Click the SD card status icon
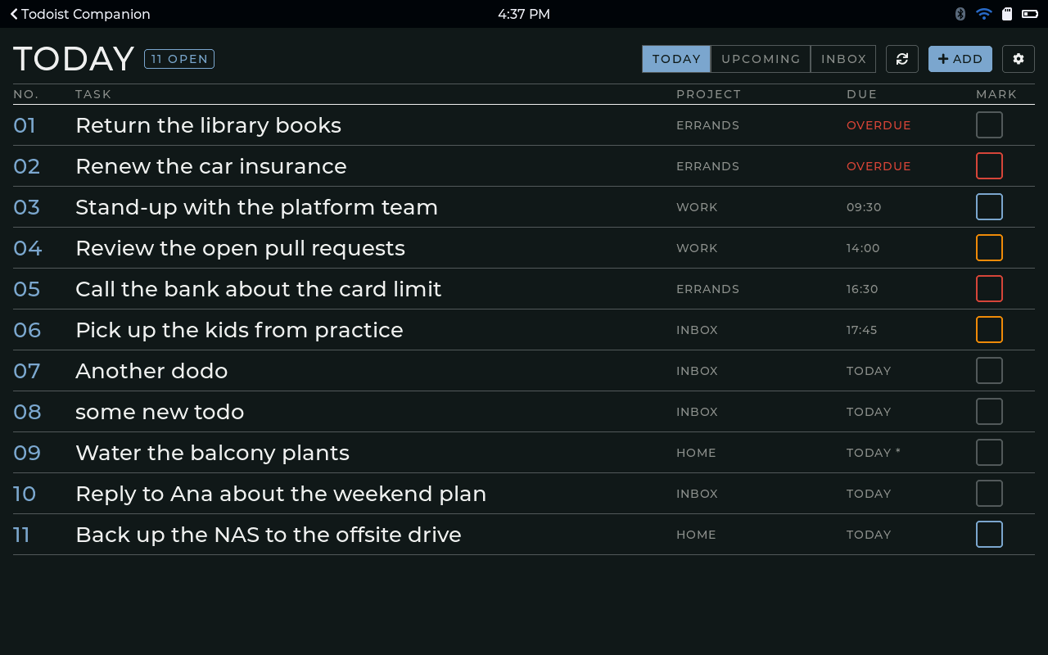This screenshot has width=1048, height=655. point(1007,14)
